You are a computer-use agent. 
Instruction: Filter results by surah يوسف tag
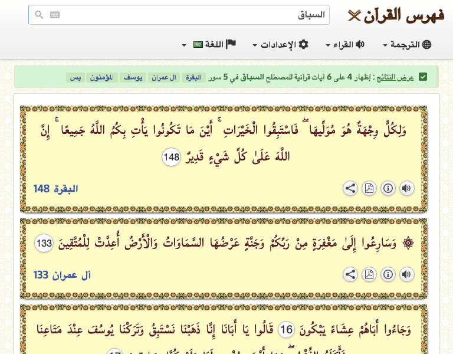point(132,77)
